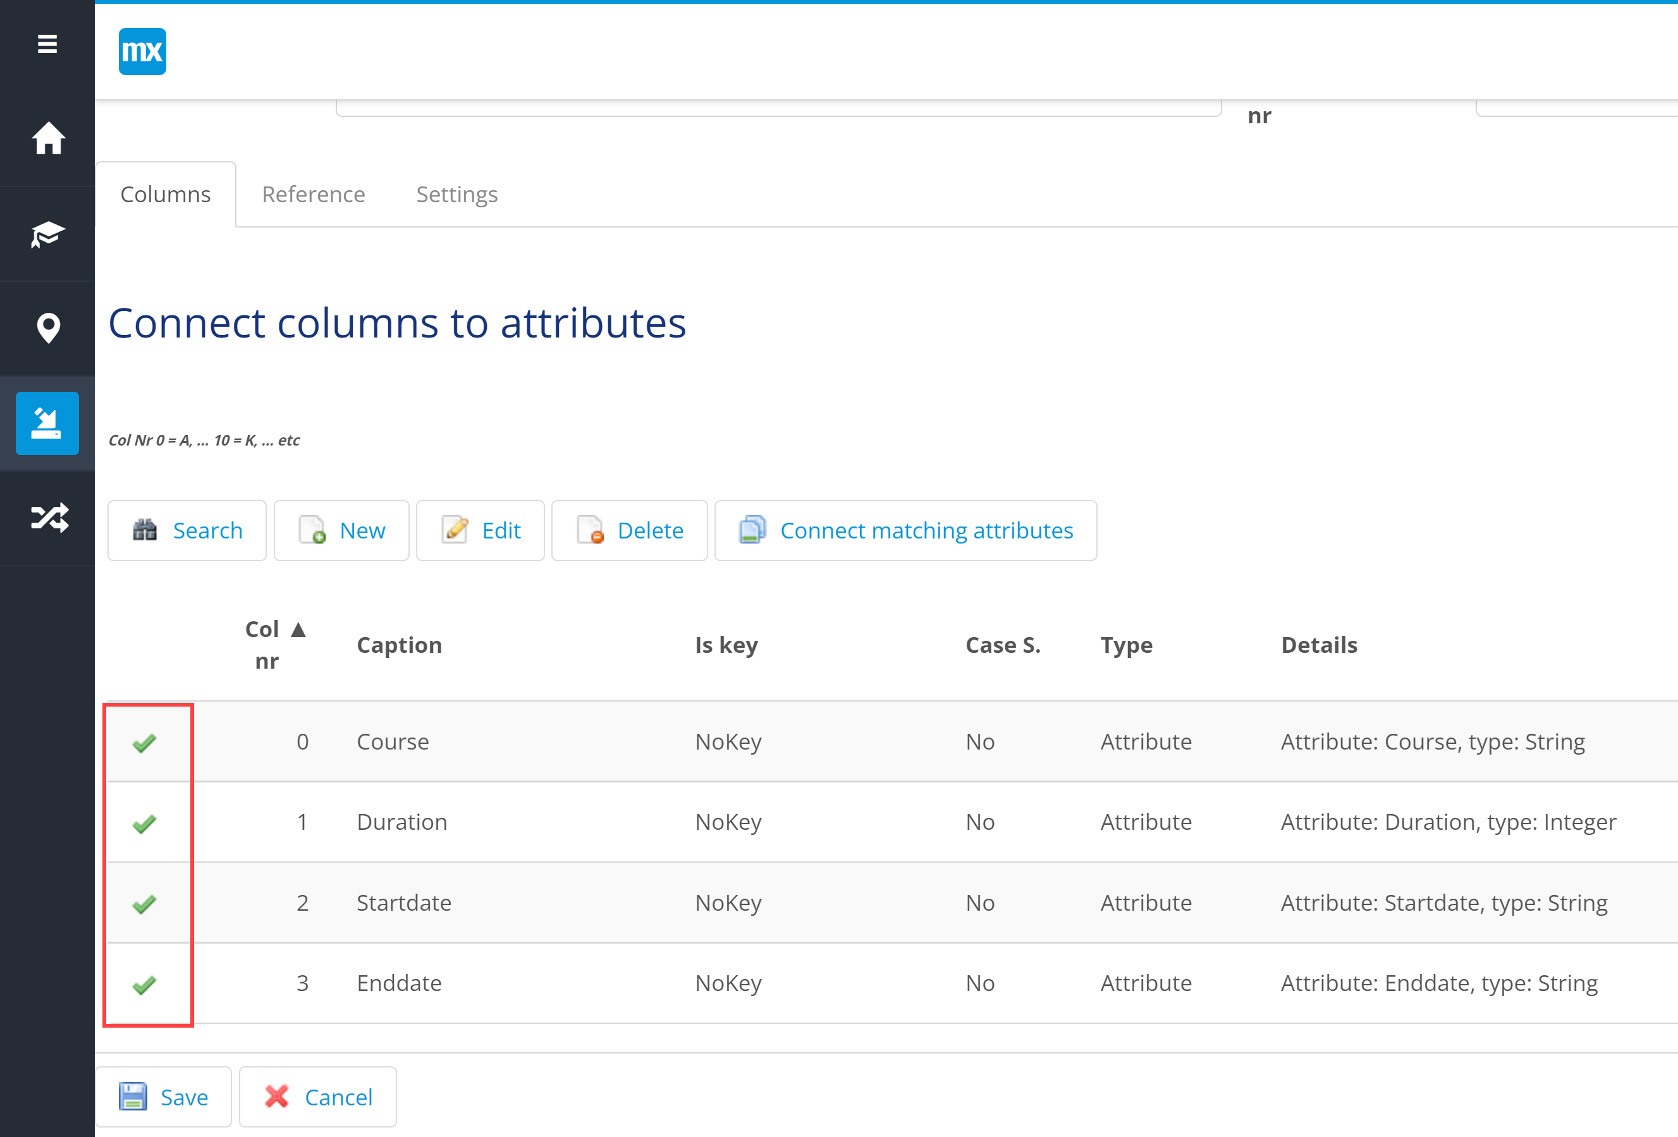Screen dimensions: 1678x1137
Task: Click the Delete button
Action: click(629, 531)
